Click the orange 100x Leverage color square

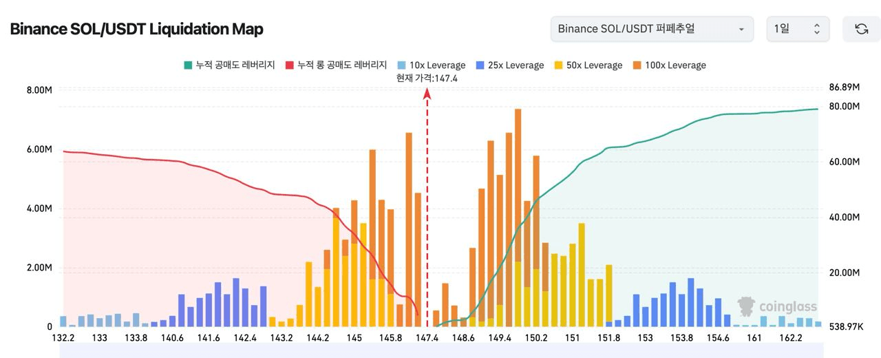tap(637, 65)
